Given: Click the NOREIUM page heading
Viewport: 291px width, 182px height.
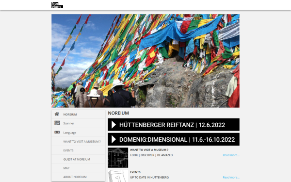Looking at the screenshot, I should point(118,113).
